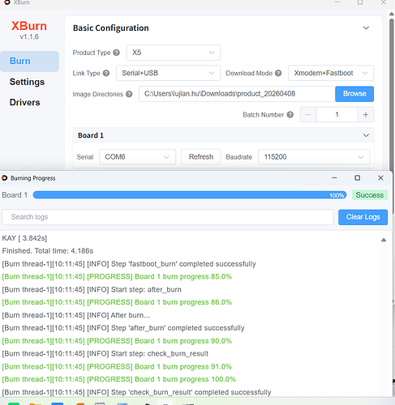Open the Settings page
Screen dimensions: 395x405
coord(27,82)
